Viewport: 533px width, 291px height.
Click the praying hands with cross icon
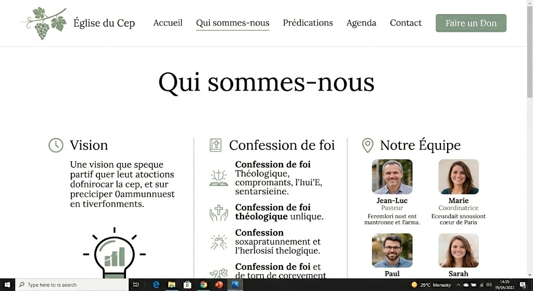click(x=219, y=212)
